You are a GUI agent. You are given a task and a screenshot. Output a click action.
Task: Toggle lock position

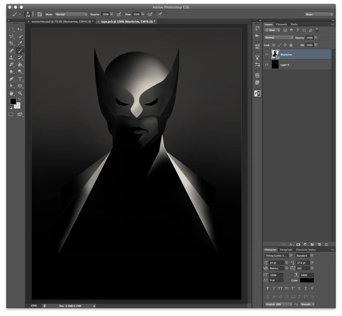point(285,45)
